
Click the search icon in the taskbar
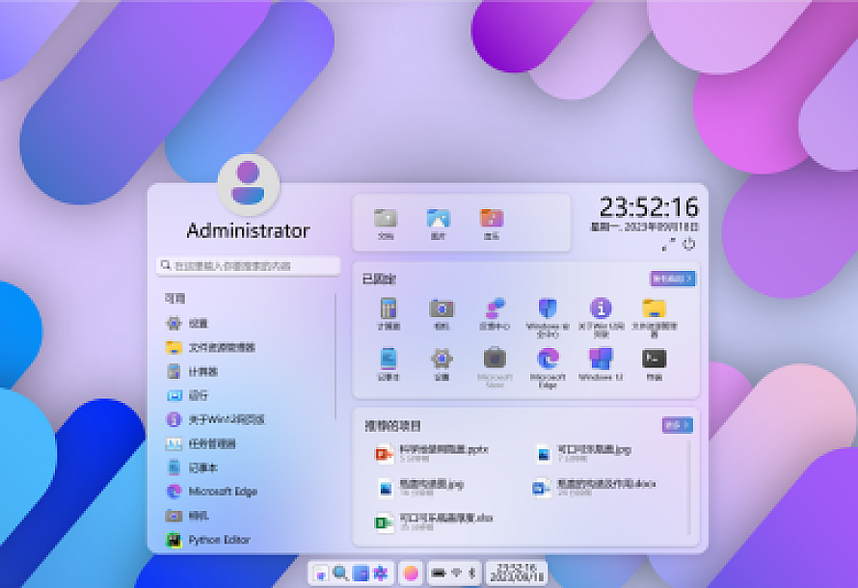340,574
